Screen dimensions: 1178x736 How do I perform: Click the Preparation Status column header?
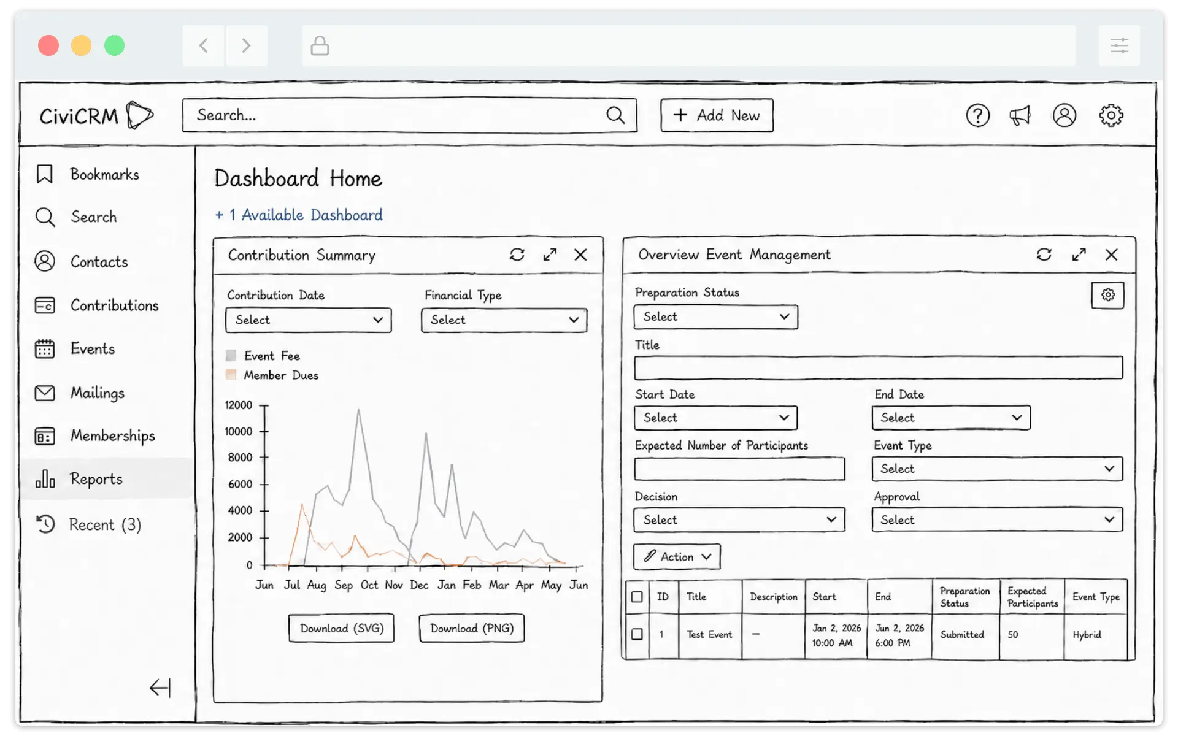(x=965, y=597)
